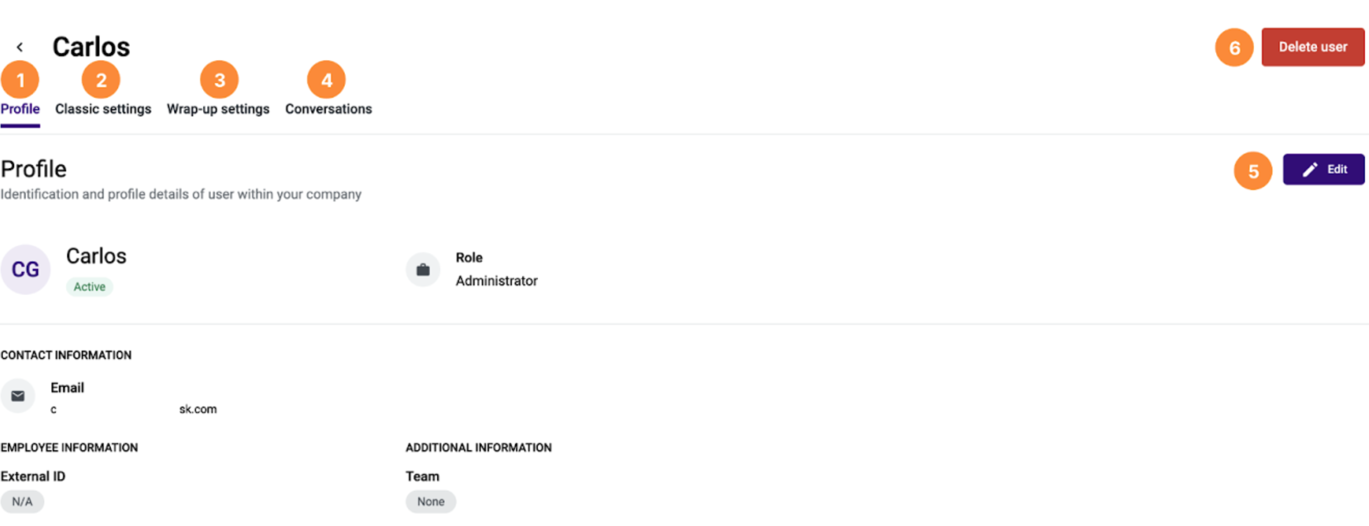This screenshot has height=526, width=1369.
Task: Click orange marker number 1
Action: click(x=20, y=80)
